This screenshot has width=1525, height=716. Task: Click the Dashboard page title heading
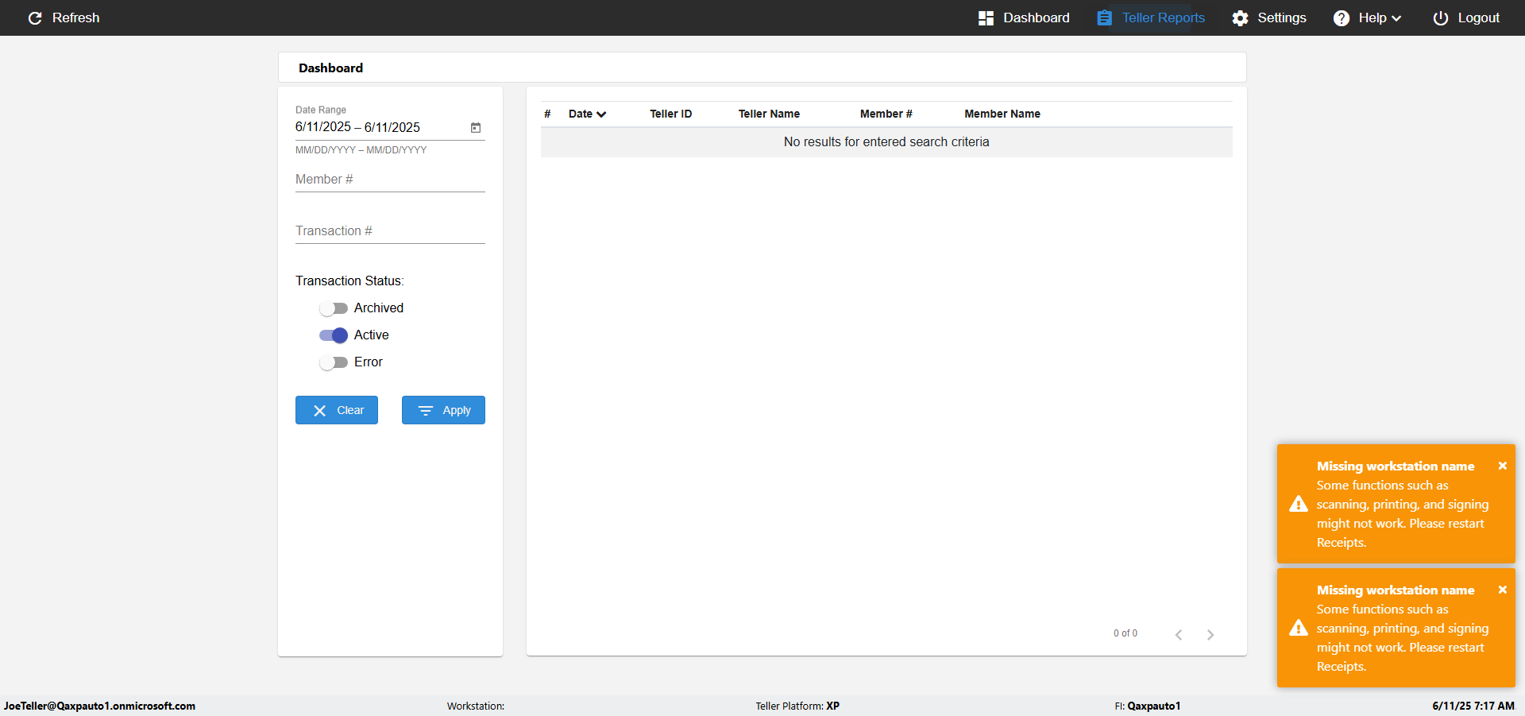330,68
